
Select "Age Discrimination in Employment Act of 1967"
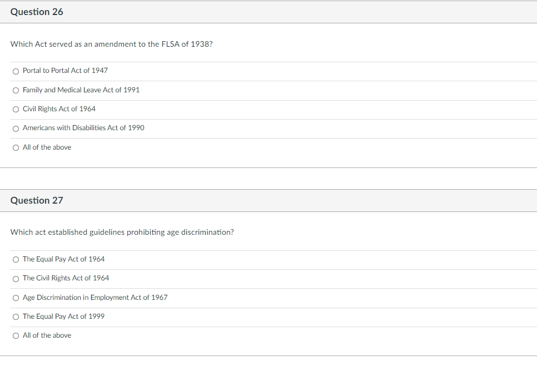click(x=16, y=298)
